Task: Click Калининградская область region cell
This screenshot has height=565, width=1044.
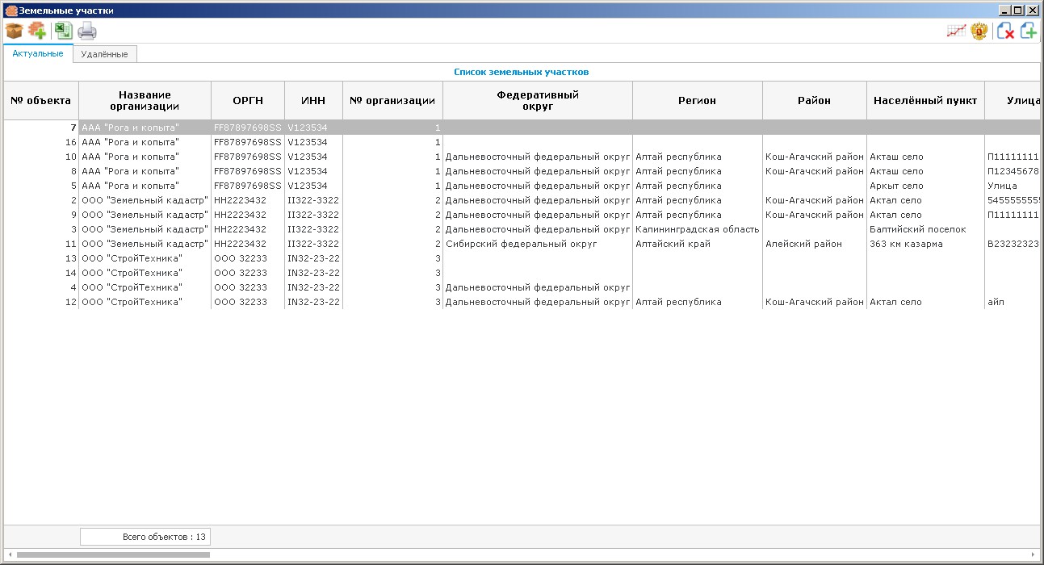Action: 698,229
